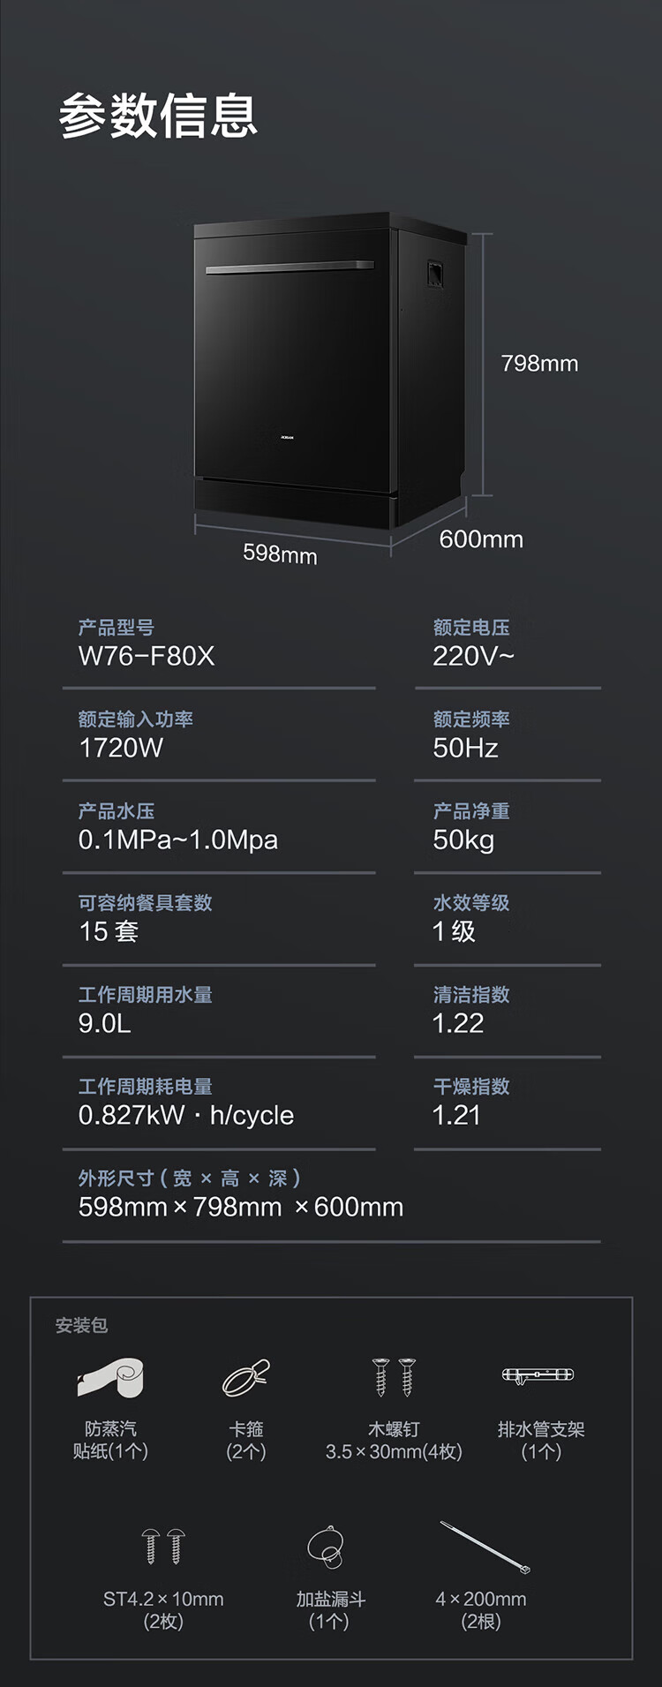Click the hose clamp (卡箍) icon
Image resolution: width=662 pixels, height=1687 pixels.
pos(245,1377)
